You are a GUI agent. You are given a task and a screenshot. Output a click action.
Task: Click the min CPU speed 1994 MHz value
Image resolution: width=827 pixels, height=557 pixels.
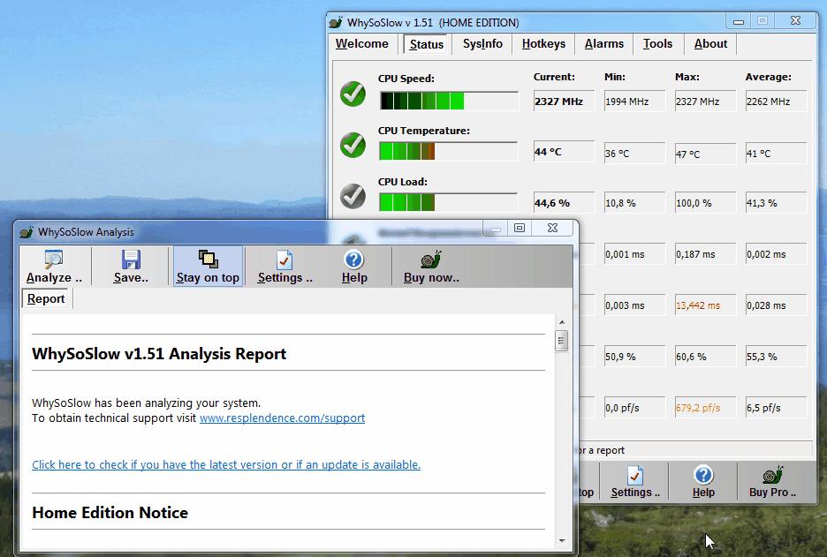click(x=634, y=102)
